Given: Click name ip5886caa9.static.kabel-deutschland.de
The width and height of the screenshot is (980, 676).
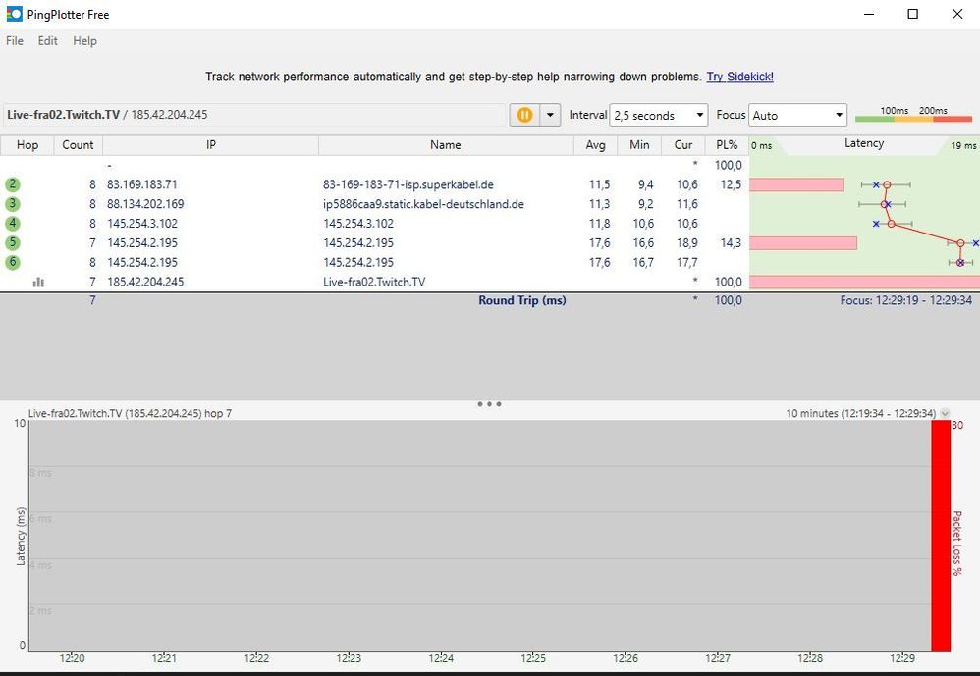Looking at the screenshot, I should [x=424, y=204].
